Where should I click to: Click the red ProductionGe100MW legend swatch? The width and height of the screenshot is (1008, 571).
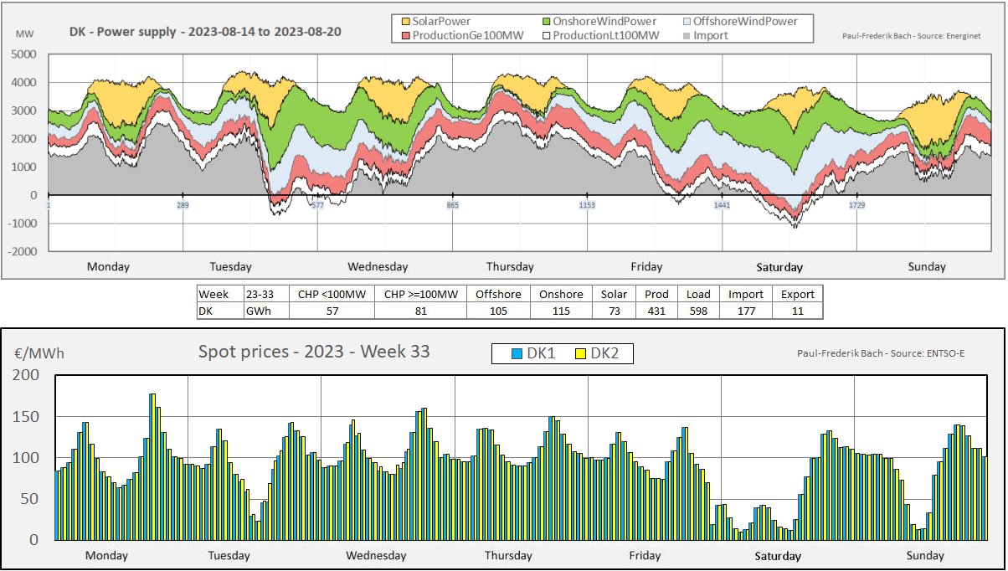tap(406, 35)
